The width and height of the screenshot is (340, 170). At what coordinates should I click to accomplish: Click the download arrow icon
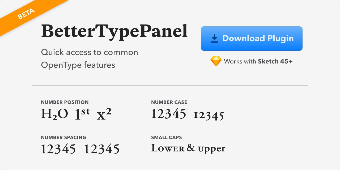coord(214,39)
